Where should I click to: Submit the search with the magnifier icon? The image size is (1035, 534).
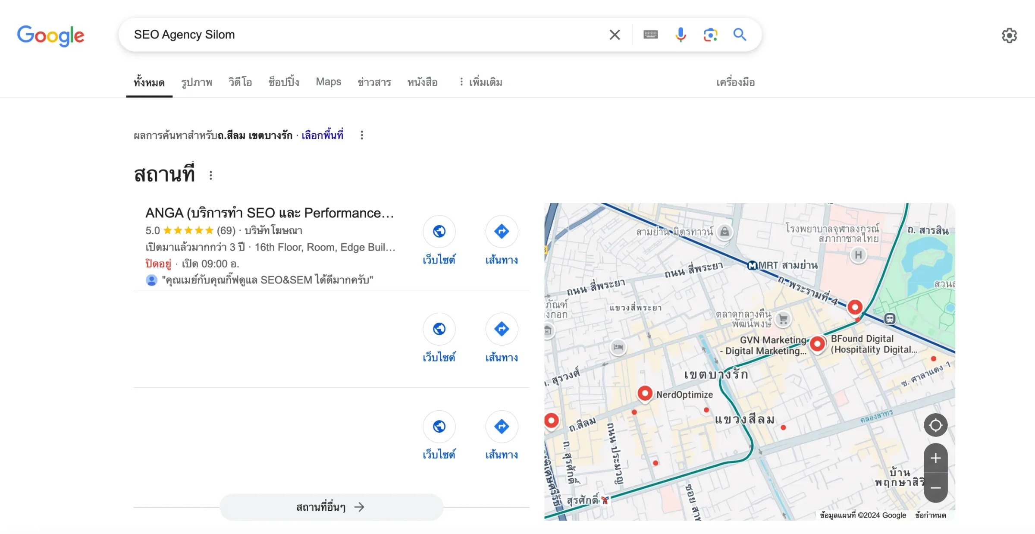[740, 35]
